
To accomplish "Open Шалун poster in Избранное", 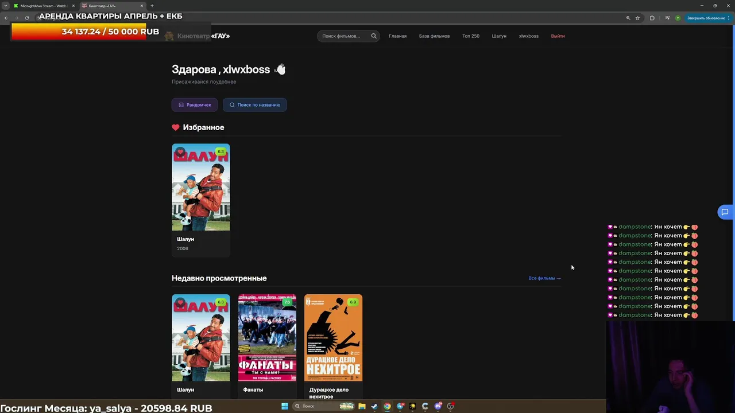I will pos(201,187).
